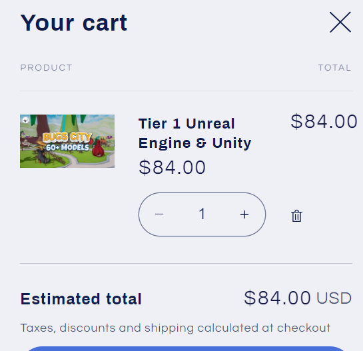Click the quantity field showing 1
The image size is (363, 351).
(202, 214)
